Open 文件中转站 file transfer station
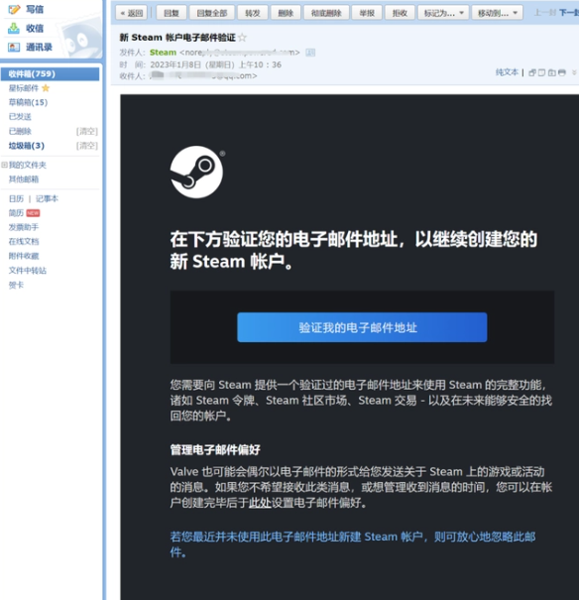The width and height of the screenshot is (579, 600). (x=28, y=271)
